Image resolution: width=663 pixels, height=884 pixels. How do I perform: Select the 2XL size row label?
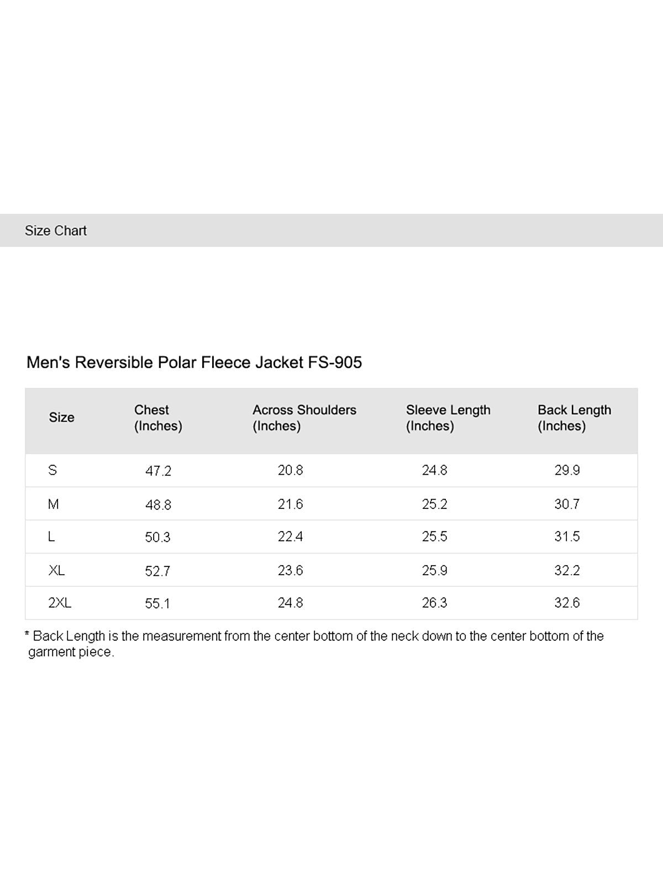click(60, 603)
